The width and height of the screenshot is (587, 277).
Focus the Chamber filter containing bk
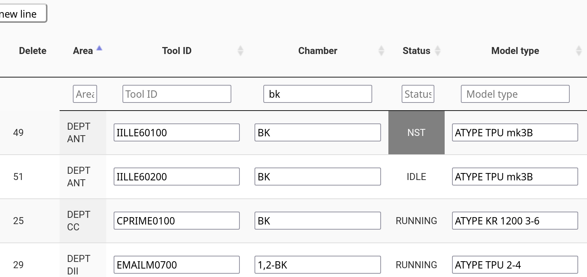click(318, 94)
